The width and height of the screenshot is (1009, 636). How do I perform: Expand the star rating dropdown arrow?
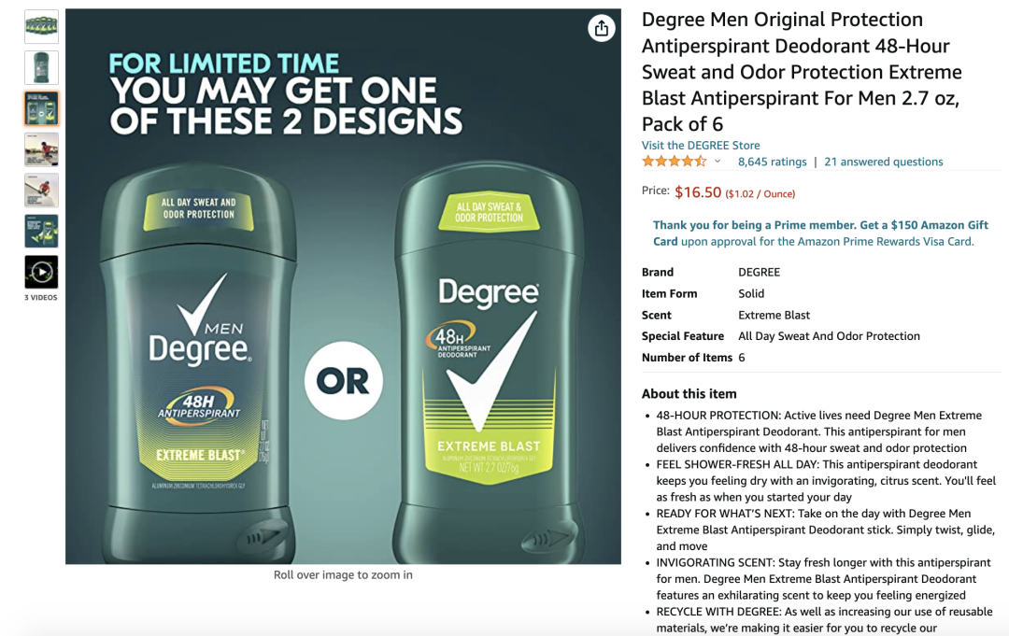(x=717, y=162)
